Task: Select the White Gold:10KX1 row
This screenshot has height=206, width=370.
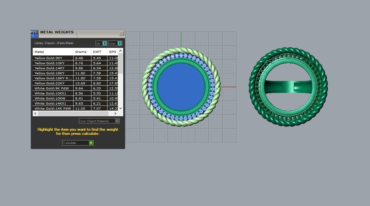Action: (x=75, y=94)
